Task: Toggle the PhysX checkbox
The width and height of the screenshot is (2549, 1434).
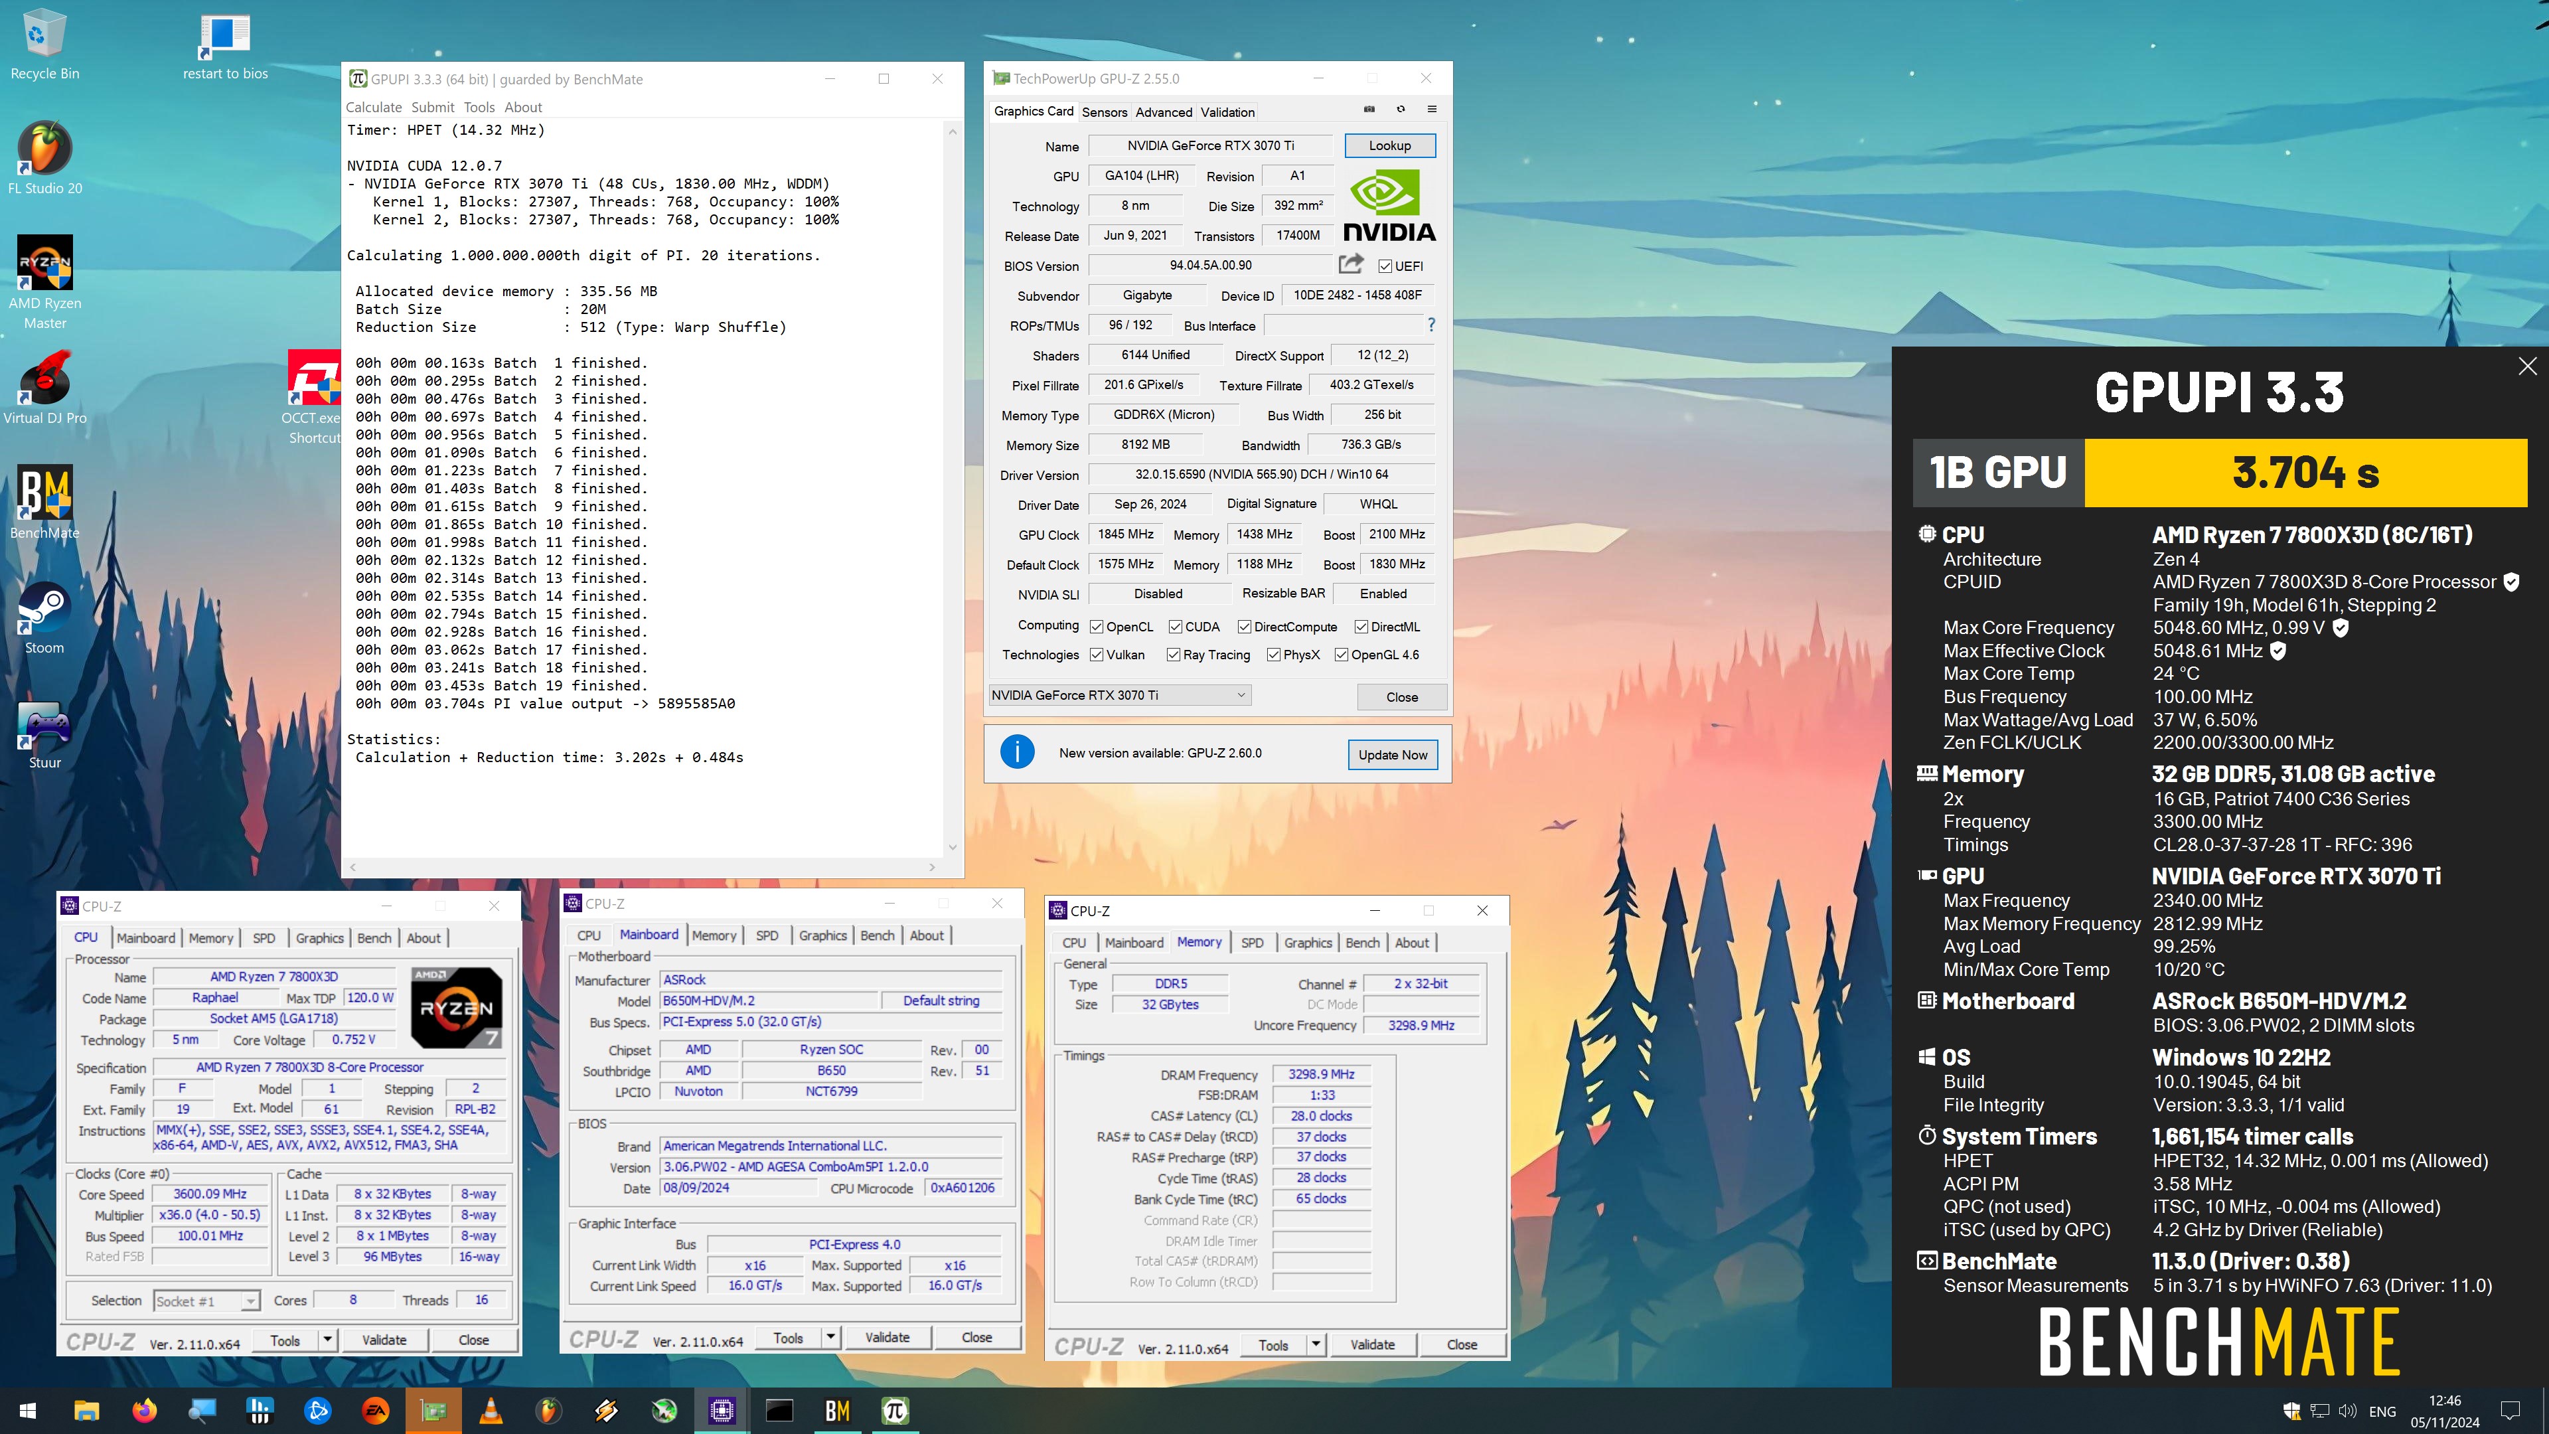Action: (1274, 654)
